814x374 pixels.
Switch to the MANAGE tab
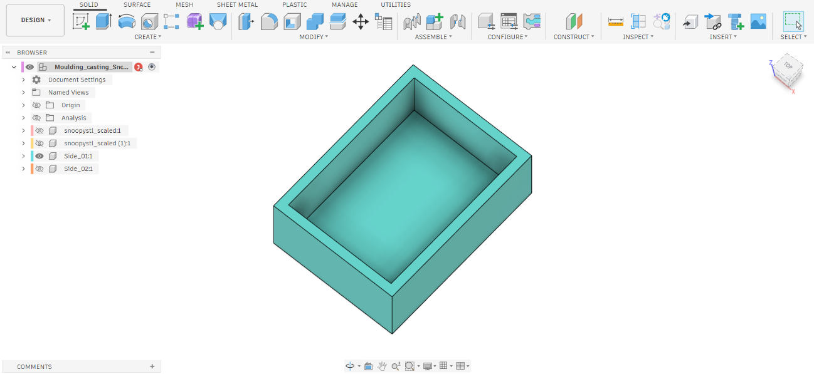[x=344, y=5]
